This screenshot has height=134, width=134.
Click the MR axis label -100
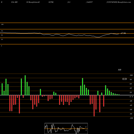click(131, 118)
